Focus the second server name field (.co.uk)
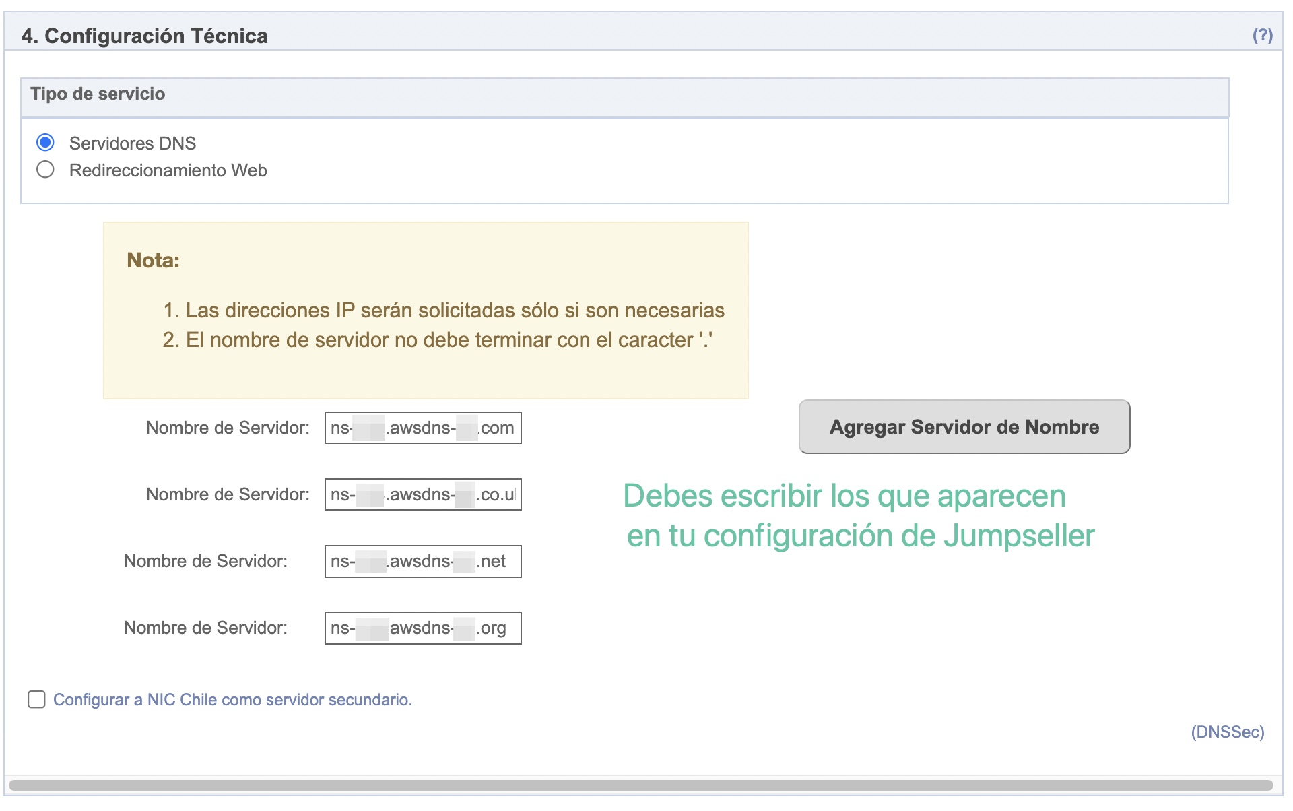Image resolution: width=1293 pixels, height=811 pixels. click(x=422, y=494)
